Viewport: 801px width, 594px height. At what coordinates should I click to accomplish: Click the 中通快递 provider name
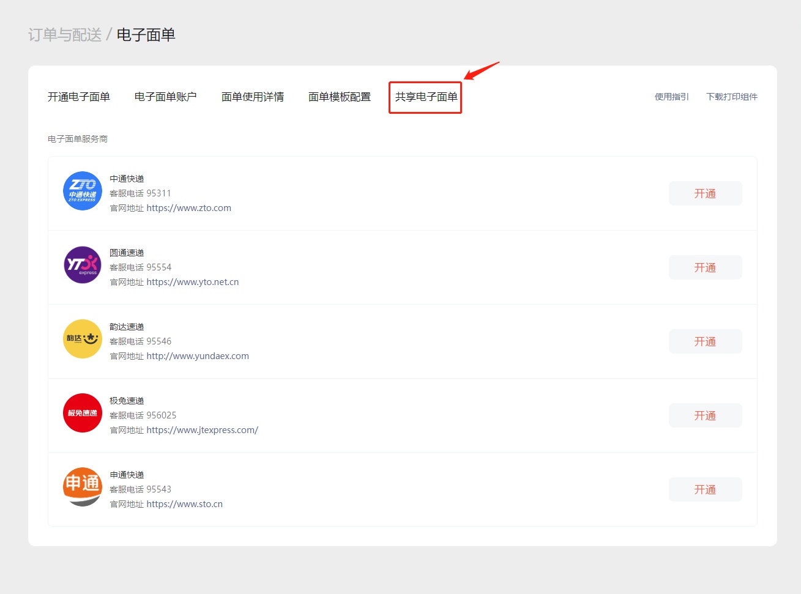(127, 179)
